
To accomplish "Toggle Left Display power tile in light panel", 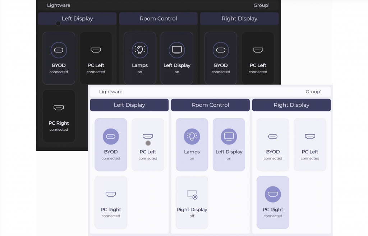I will 229,144.
